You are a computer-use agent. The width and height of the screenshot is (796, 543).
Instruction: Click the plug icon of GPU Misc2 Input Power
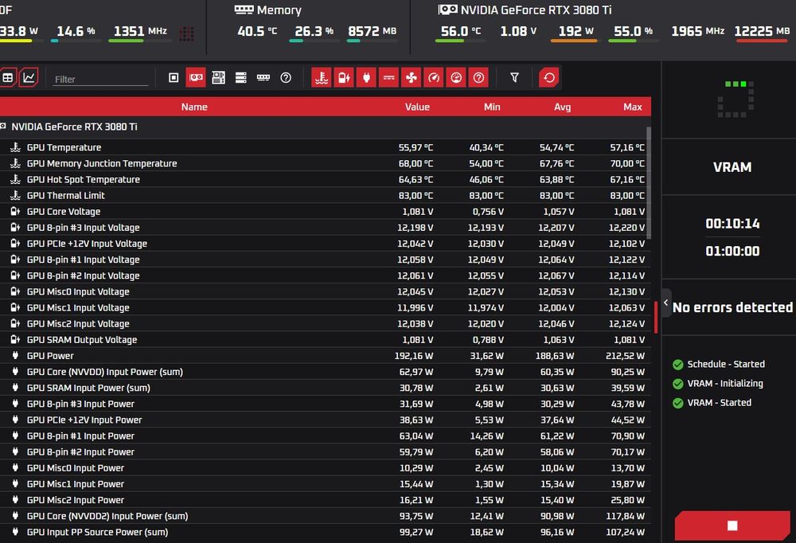click(15, 500)
